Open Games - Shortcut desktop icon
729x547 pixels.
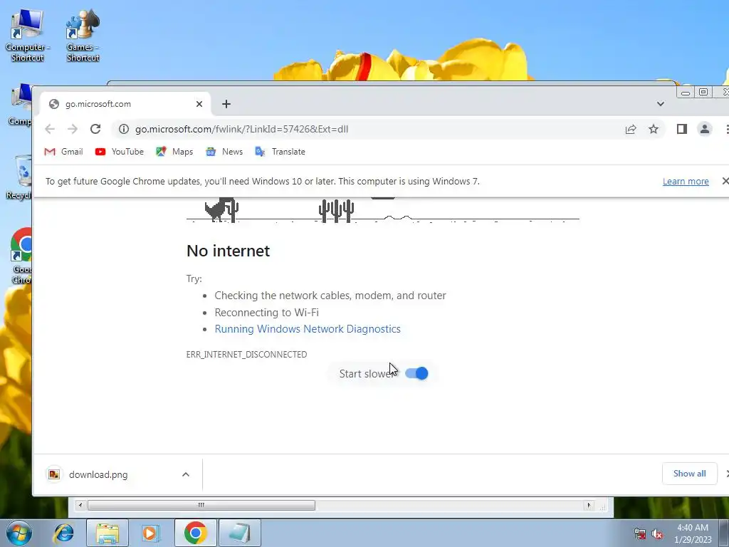(x=83, y=36)
